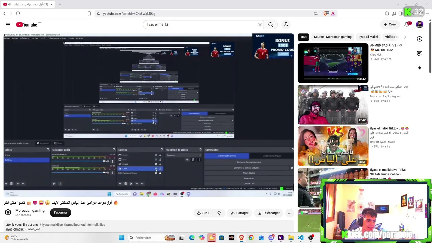
Task: Open Discord from the taskbar
Action: [x=271, y=238]
